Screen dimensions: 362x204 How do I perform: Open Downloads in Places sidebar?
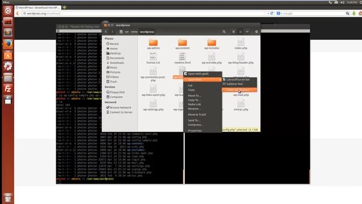[115, 63]
